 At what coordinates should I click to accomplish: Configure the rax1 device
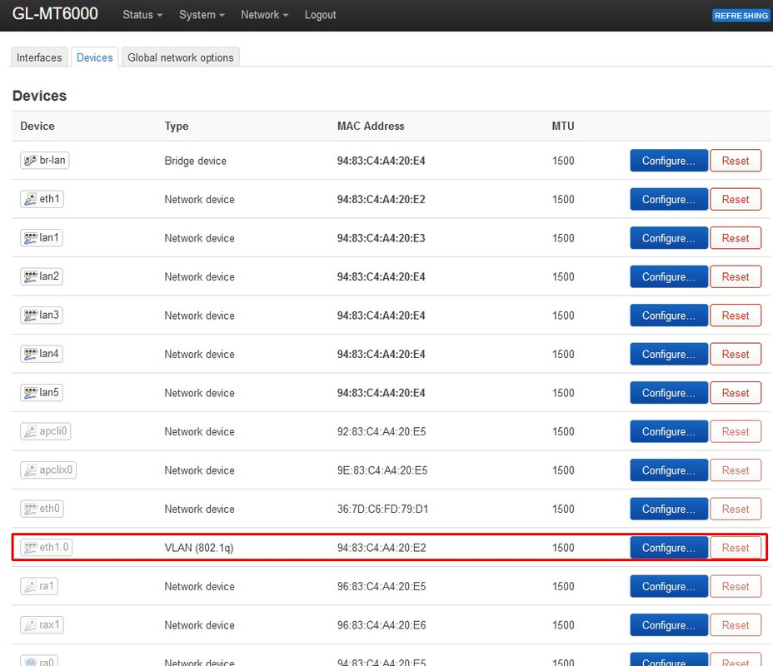tap(669, 625)
